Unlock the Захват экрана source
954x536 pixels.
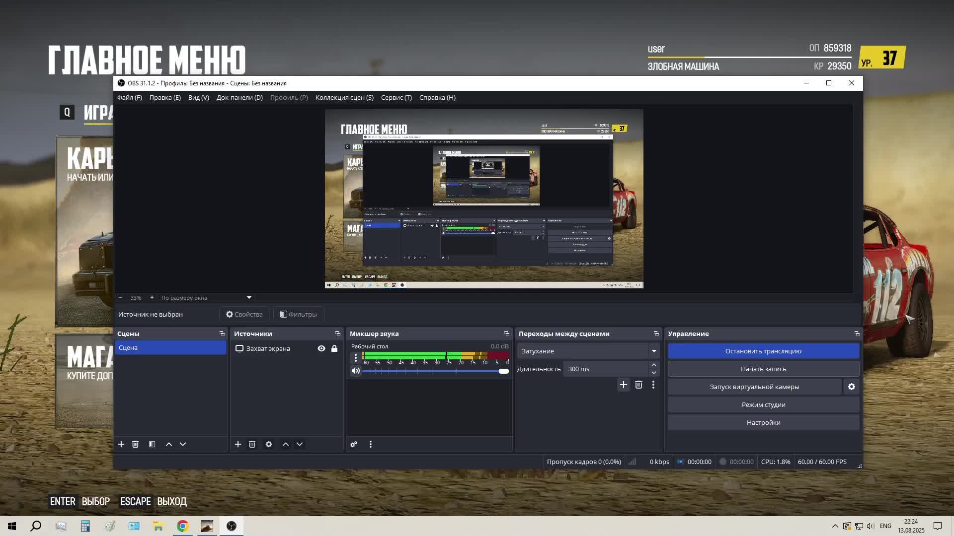[334, 348]
